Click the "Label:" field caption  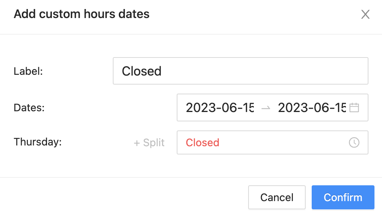pyautogui.click(x=28, y=71)
